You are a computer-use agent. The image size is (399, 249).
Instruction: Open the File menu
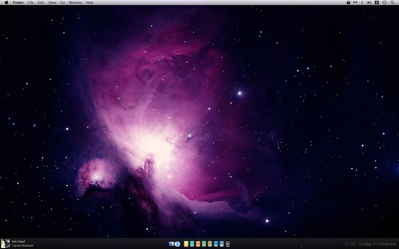[31, 2]
